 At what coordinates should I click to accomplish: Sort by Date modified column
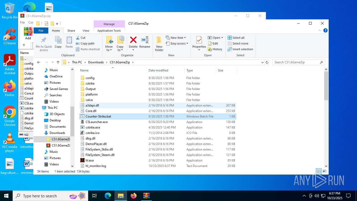point(166,70)
